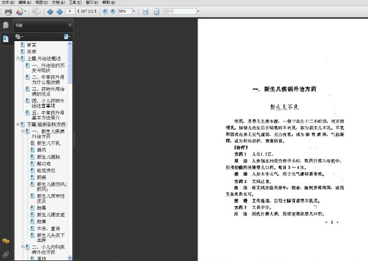Screen dimensions: 368x261
Task: Open bookmark 一、新生儿疾病外治方药
Action: (x=48, y=134)
